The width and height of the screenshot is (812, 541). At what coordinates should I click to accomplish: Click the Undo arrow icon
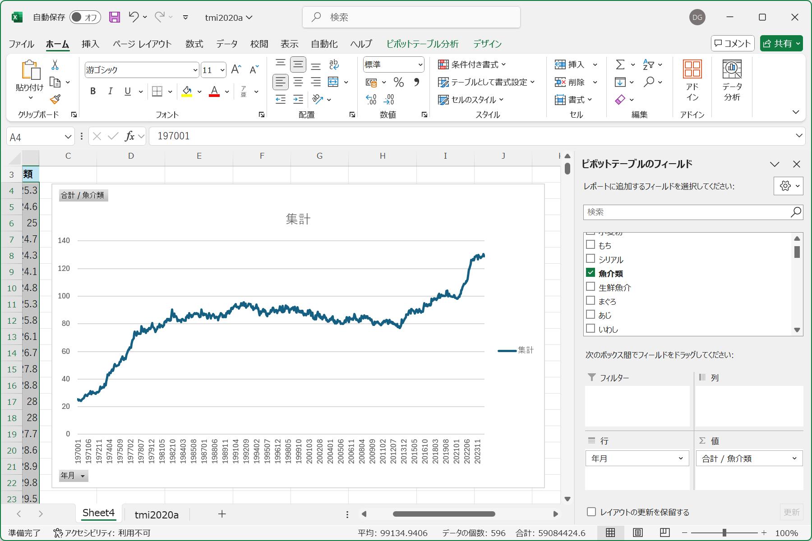[134, 17]
